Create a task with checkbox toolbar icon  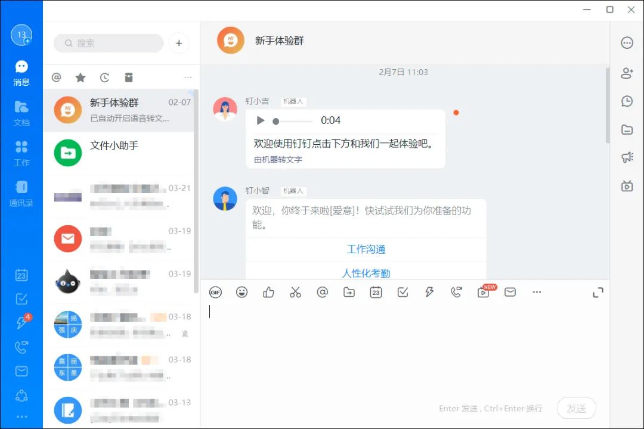pos(403,293)
